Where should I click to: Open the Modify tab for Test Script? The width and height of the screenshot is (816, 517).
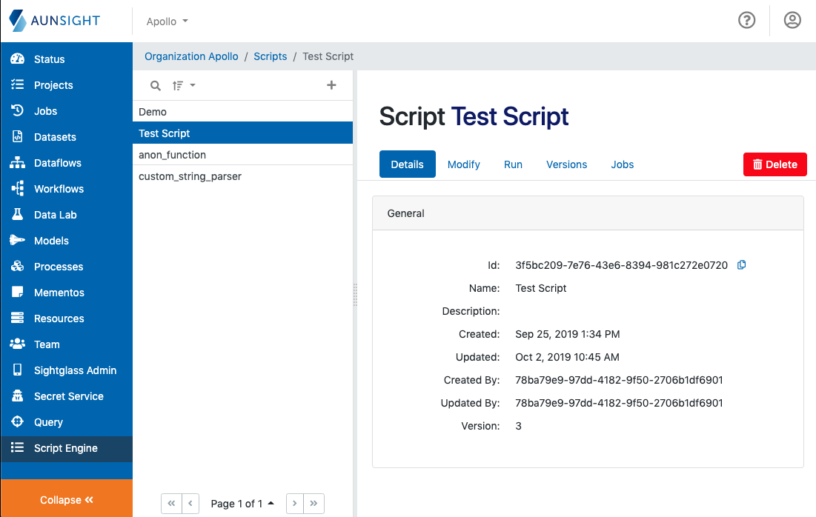463,164
